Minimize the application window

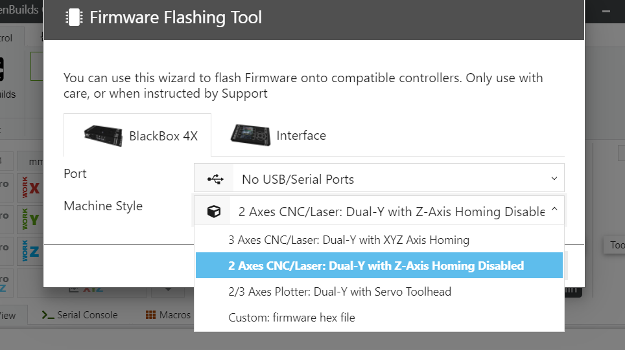(x=606, y=11)
